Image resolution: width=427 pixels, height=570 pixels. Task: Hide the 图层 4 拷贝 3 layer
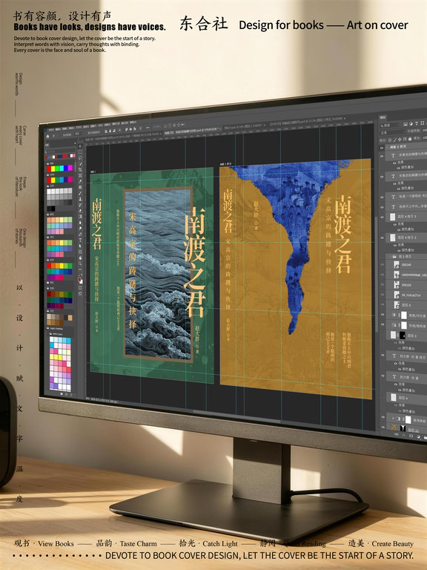click(382, 217)
